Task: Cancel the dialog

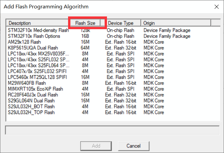Action: pos(133,146)
